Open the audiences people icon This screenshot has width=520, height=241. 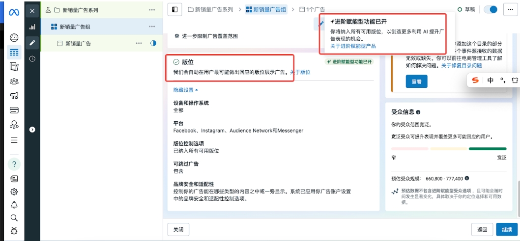coord(14,81)
